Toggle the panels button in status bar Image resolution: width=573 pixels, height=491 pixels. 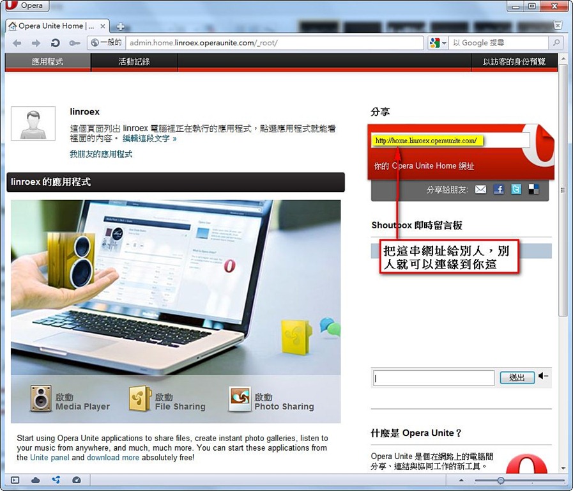[15, 480]
